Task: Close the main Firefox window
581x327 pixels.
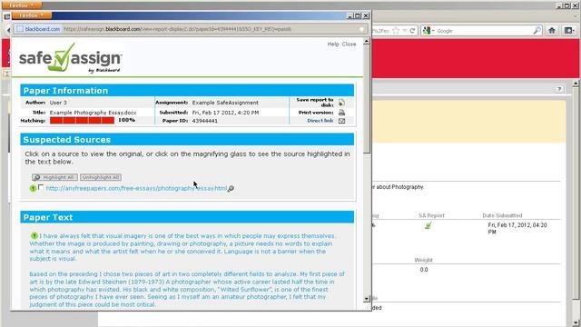Action: click(575, 5)
